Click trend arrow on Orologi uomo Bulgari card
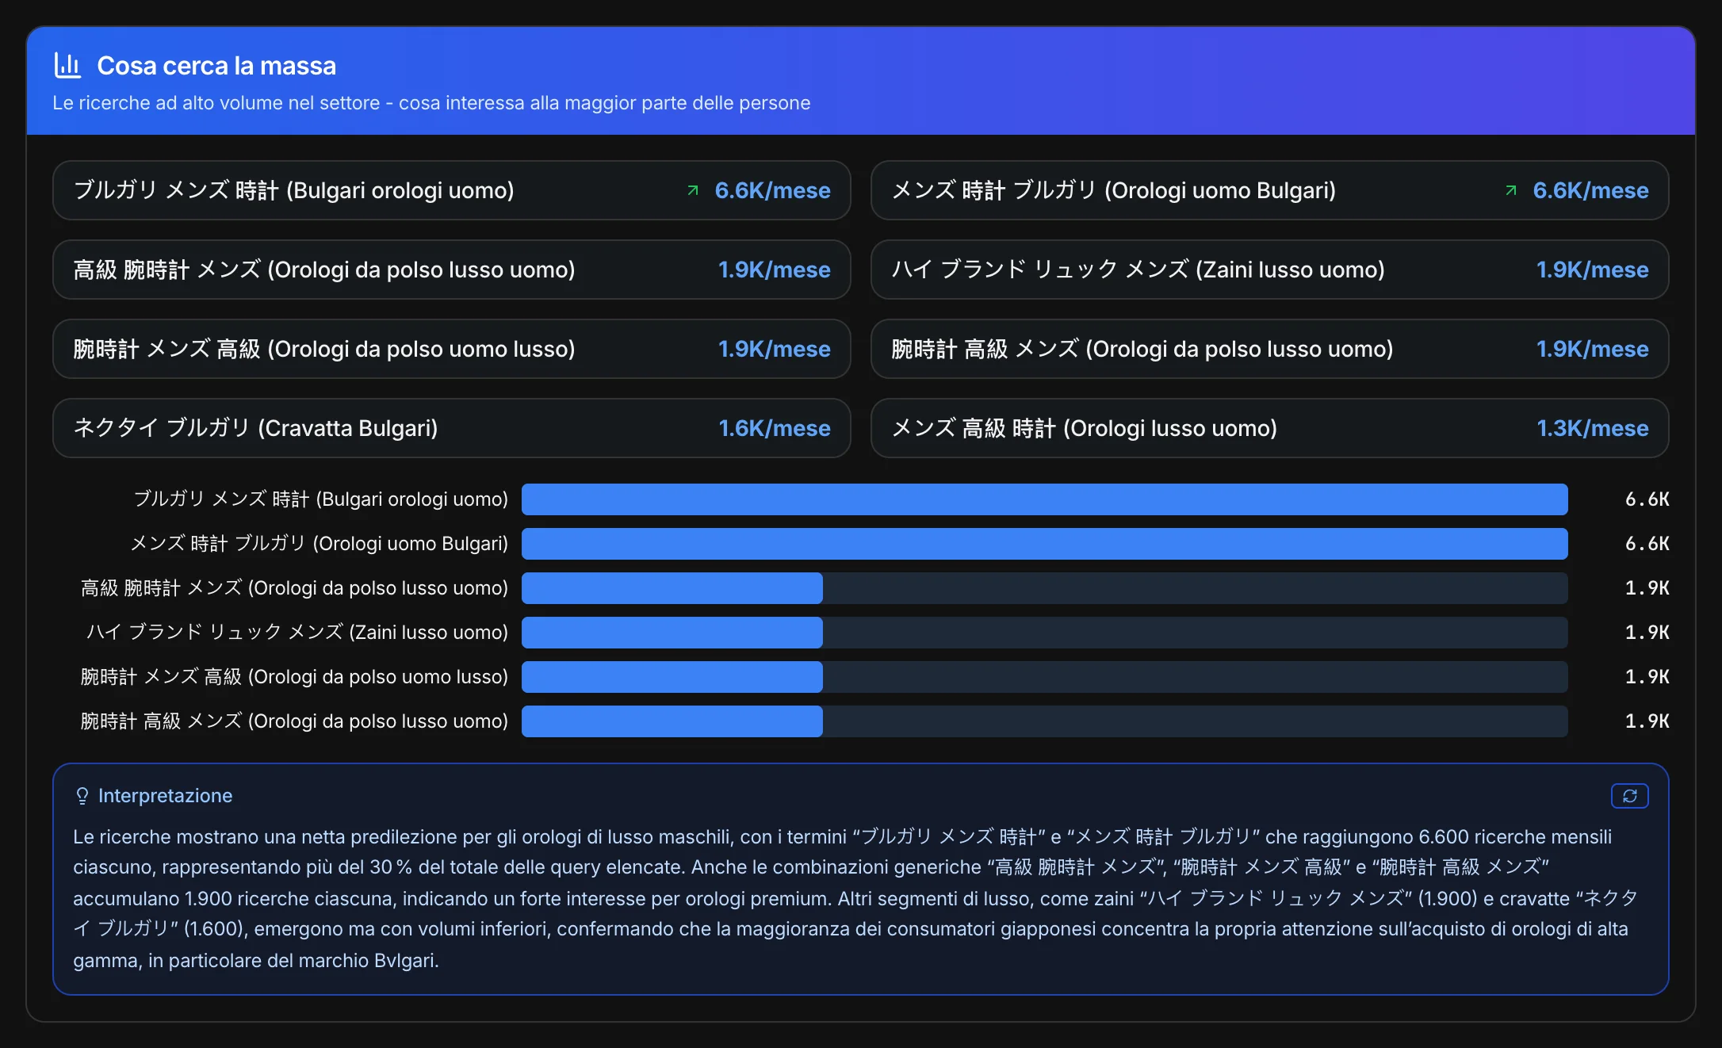 coord(1511,190)
